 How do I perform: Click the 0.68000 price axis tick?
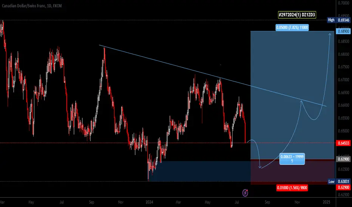point(344,54)
